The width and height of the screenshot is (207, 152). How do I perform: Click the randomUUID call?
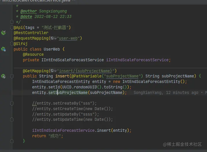(85, 87)
